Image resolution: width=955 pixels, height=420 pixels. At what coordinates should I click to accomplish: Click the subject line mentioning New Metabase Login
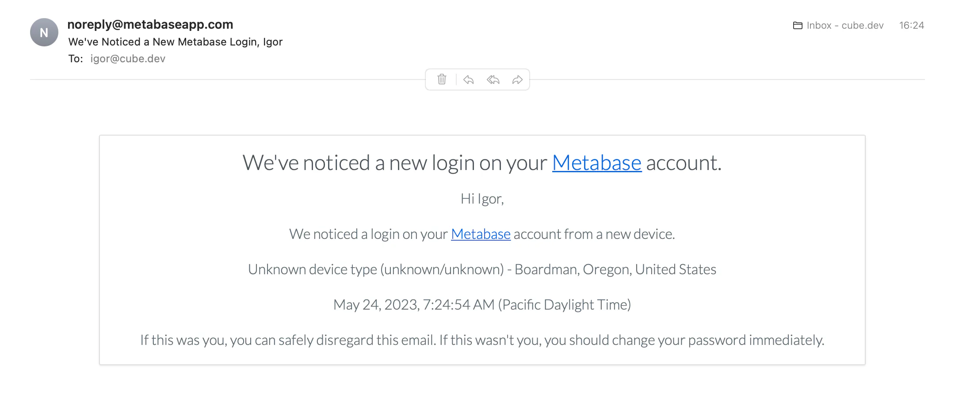coord(175,42)
